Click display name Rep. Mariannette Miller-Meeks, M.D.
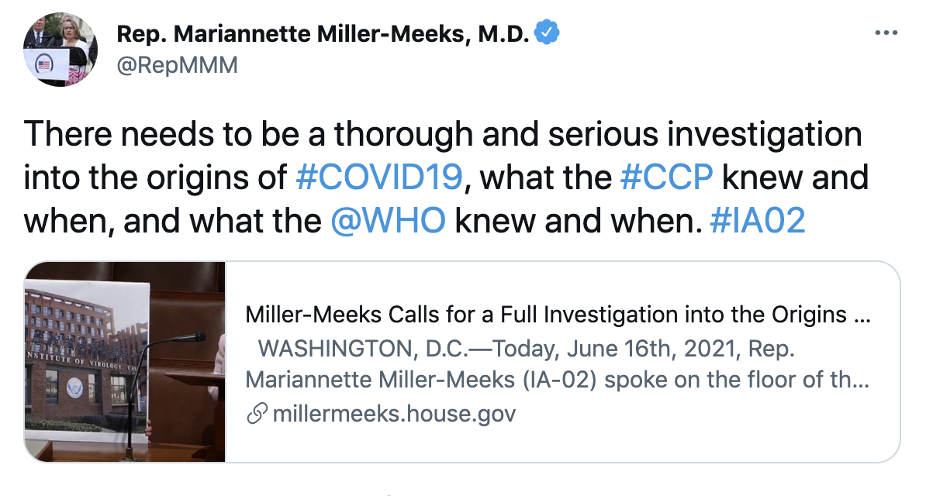 tap(324, 33)
